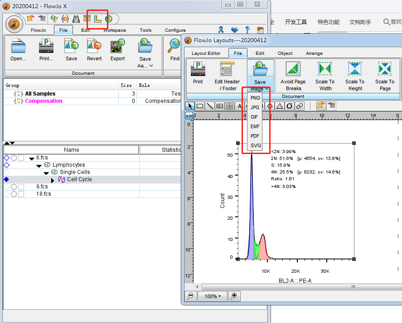Click the Open... folder icon
Image resolution: width=402 pixels, height=323 pixels.
[x=18, y=46]
